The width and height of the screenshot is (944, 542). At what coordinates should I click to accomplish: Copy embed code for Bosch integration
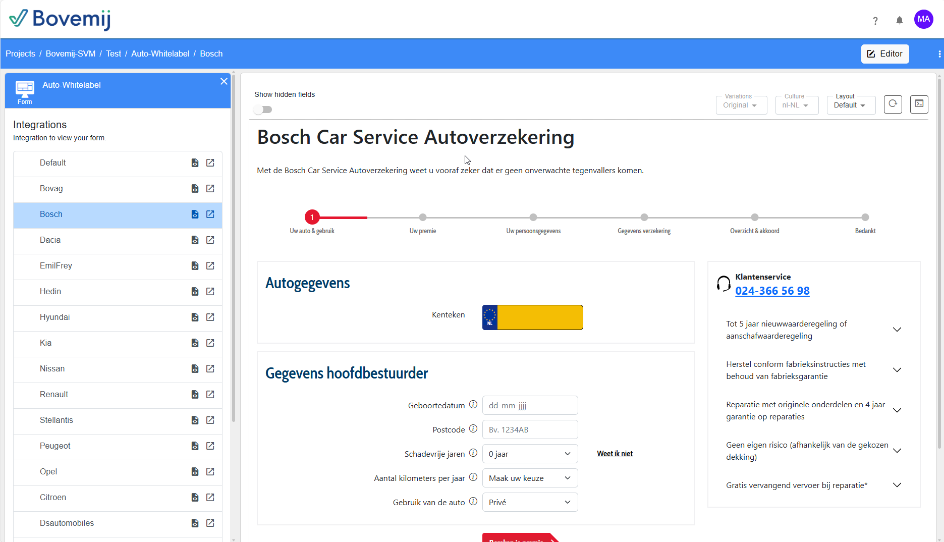[195, 214]
